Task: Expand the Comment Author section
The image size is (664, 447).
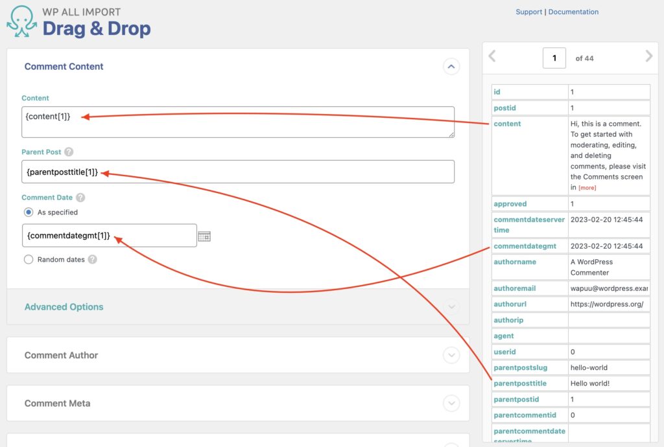Action: click(x=61, y=355)
